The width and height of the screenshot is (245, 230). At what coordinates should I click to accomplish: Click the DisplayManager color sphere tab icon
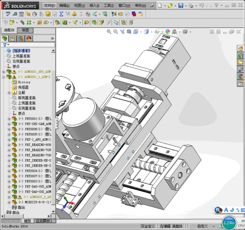[x=29, y=39]
